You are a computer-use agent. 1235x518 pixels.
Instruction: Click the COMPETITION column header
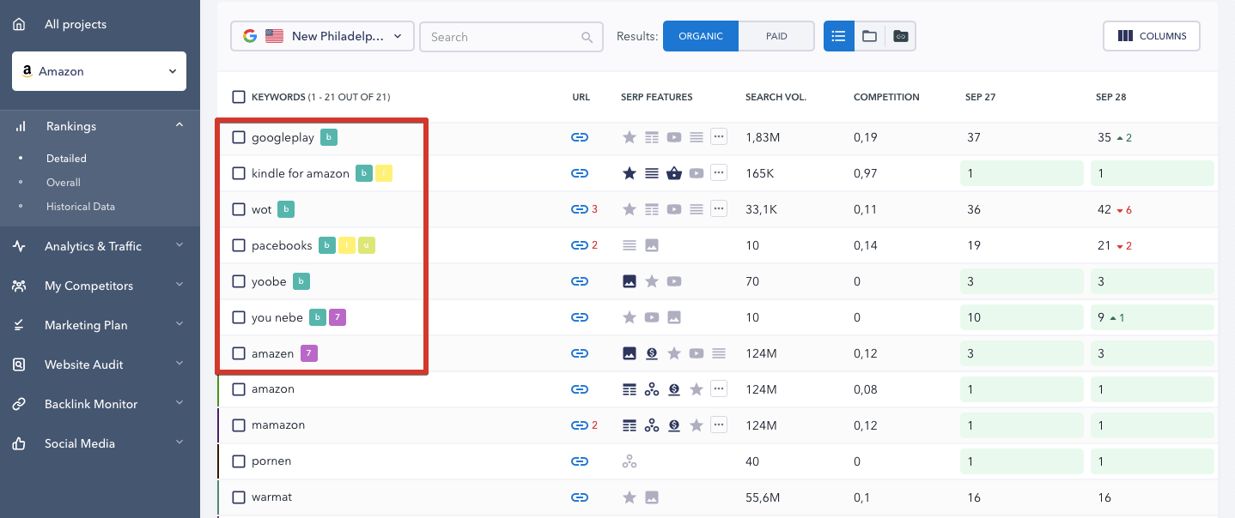[886, 97]
